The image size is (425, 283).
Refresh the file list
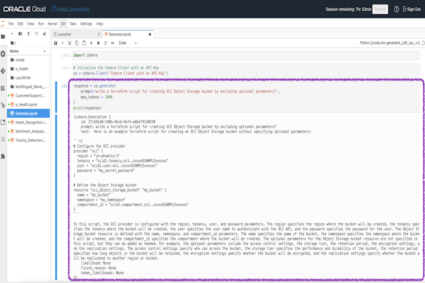(x=37, y=34)
